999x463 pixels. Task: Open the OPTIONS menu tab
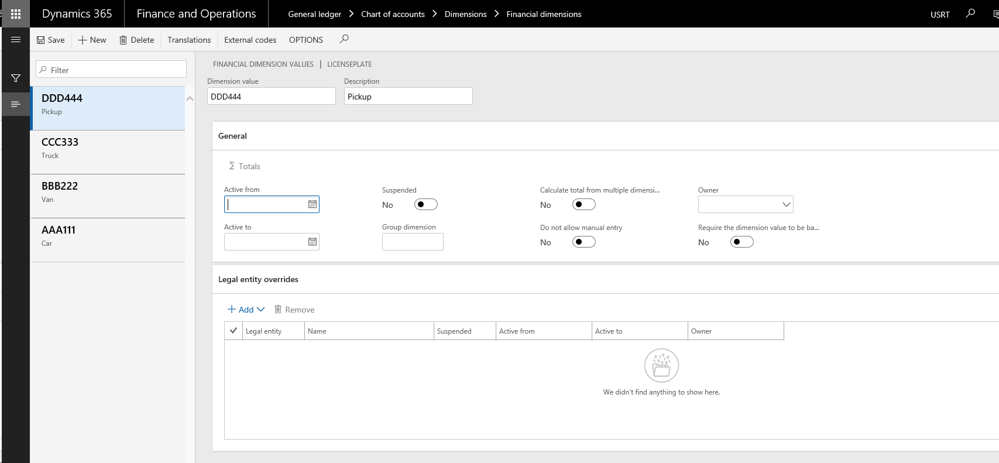point(305,40)
